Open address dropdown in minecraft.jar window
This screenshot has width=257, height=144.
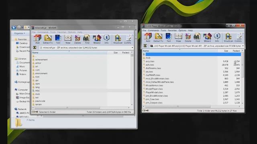tap(132, 48)
